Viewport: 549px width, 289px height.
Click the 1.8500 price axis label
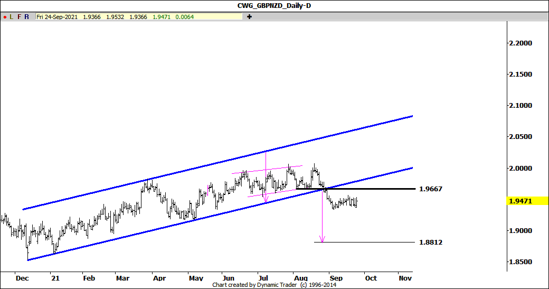pos(520,262)
